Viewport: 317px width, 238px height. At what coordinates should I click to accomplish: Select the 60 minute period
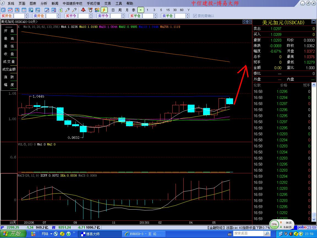[182, 10]
